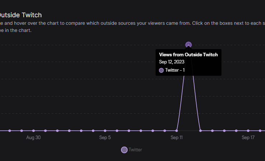Click the 'Twitter – 1' tooltip value

pyautogui.click(x=175, y=70)
